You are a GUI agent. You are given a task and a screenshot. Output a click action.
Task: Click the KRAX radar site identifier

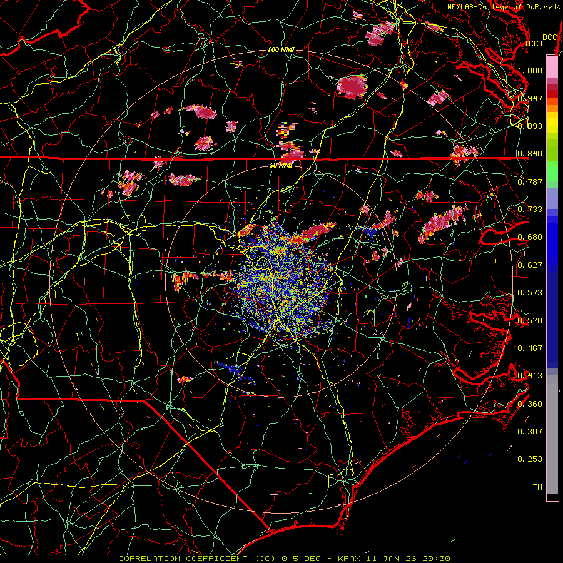tap(349, 559)
